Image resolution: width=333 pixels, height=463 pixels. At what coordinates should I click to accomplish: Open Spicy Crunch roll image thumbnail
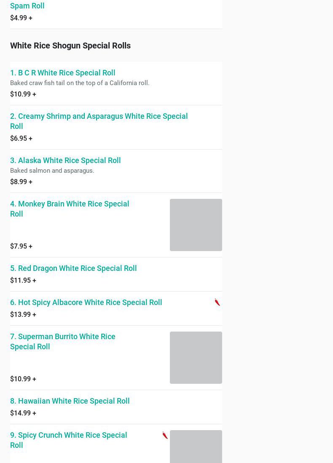(196, 447)
